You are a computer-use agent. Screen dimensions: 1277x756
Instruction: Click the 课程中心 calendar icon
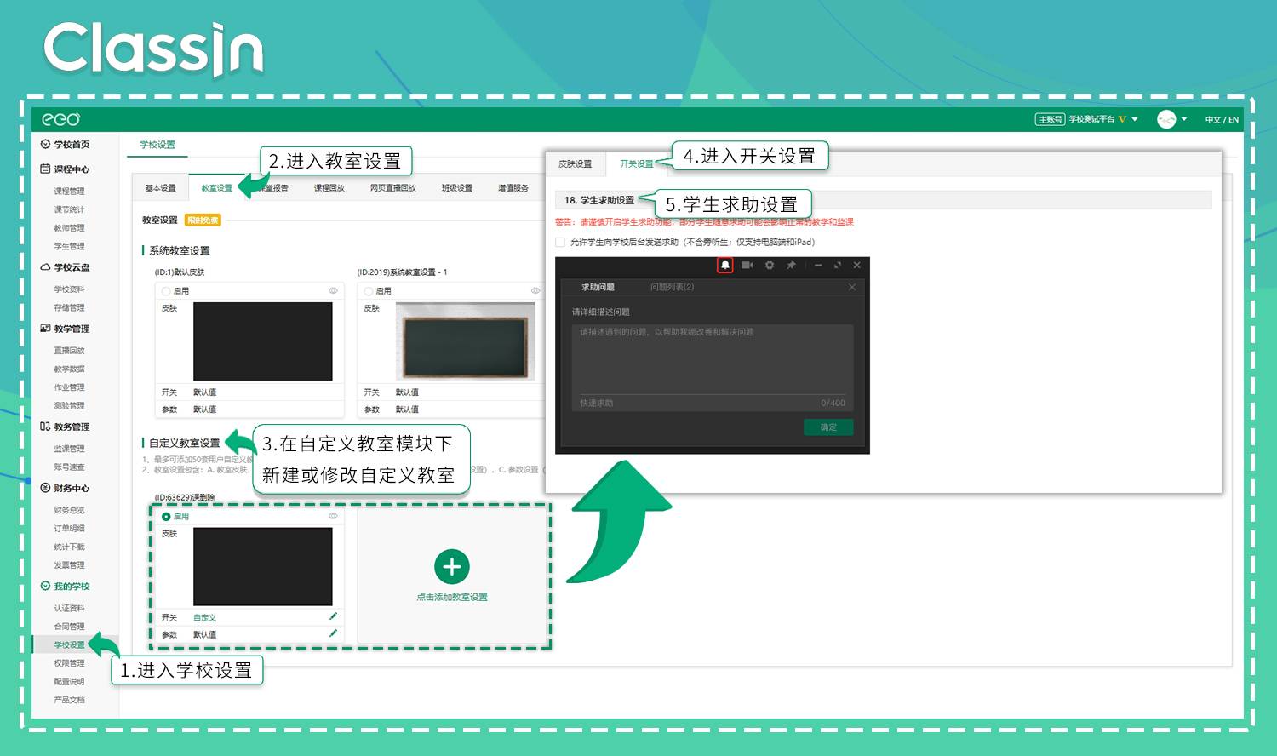click(x=45, y=169)
